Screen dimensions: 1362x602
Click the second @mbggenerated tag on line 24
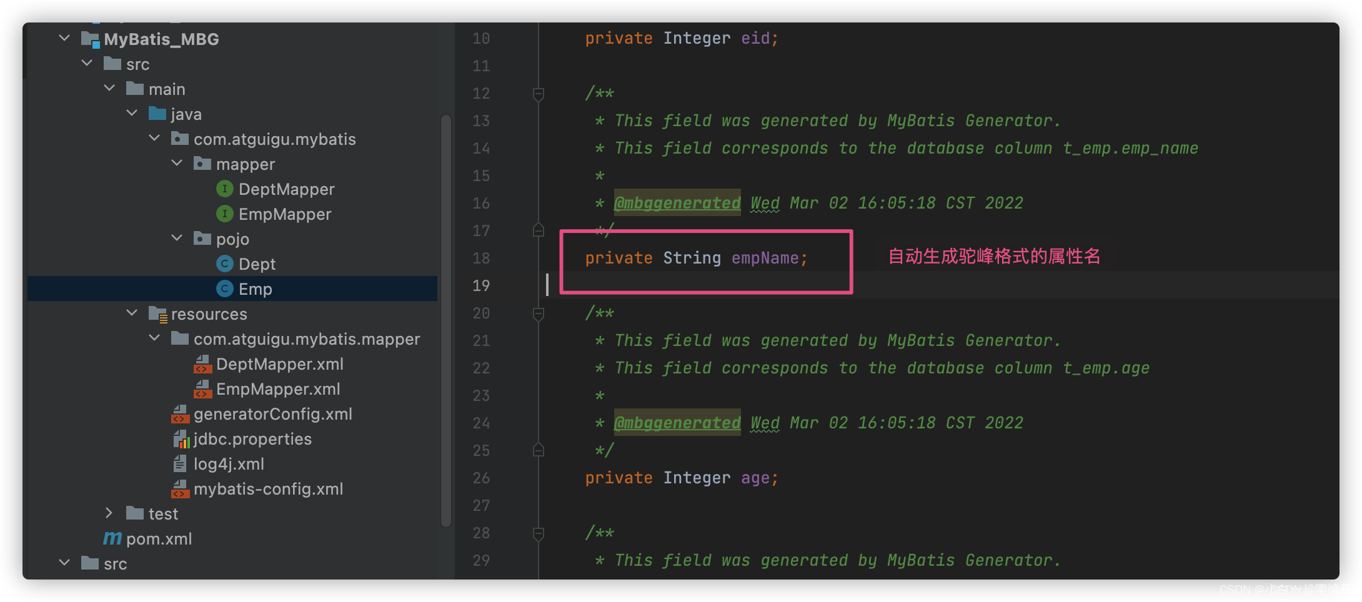point(677,423)
